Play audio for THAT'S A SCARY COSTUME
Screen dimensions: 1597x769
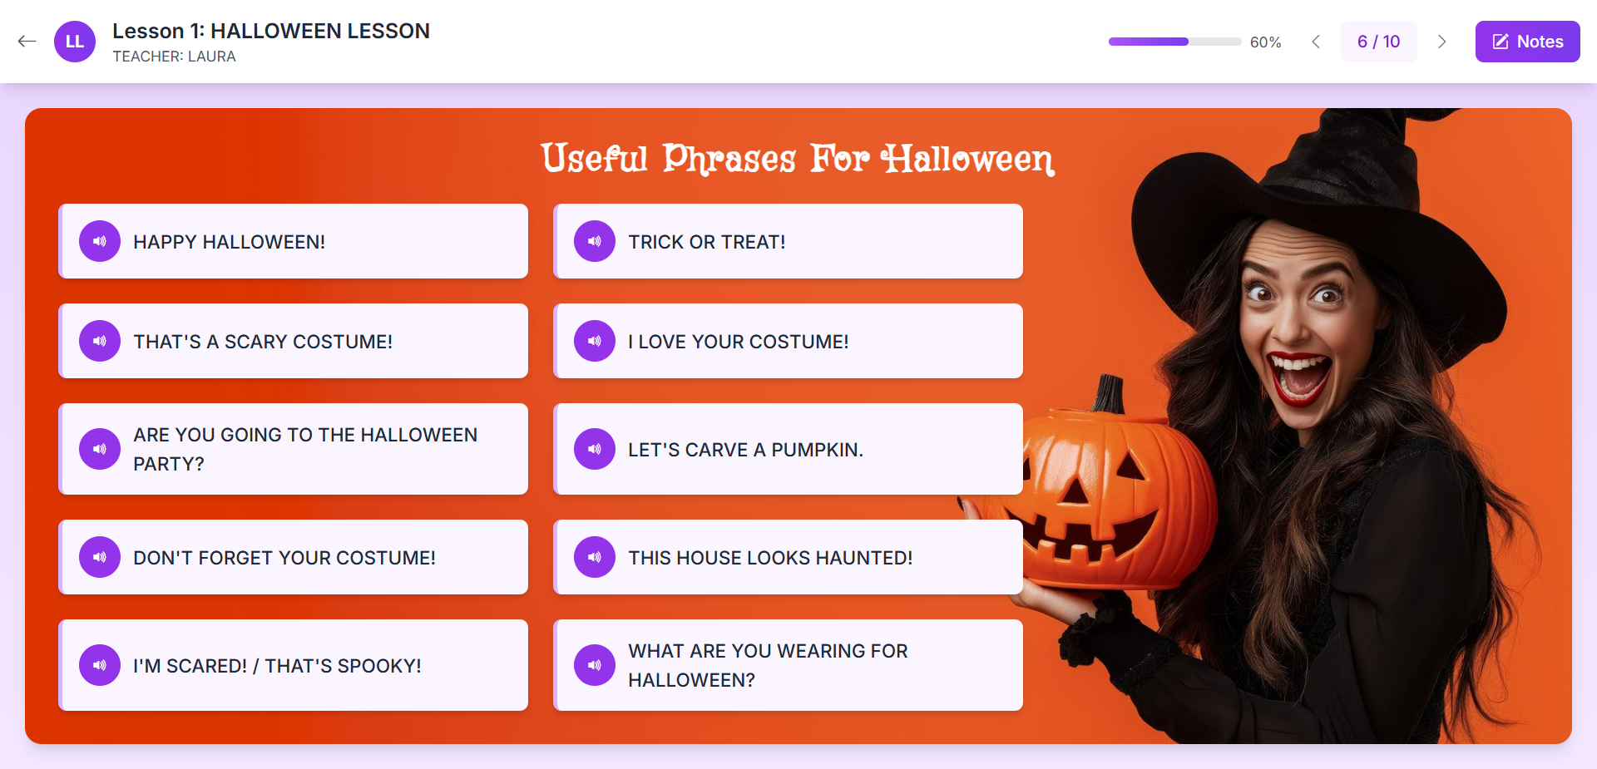pyautogui.click(x=100, y=341)
